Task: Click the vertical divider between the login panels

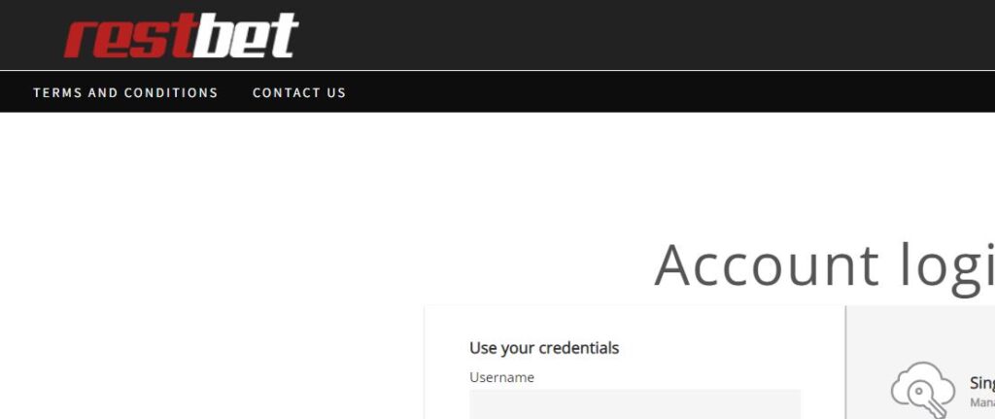Action: tap(845, 362)
